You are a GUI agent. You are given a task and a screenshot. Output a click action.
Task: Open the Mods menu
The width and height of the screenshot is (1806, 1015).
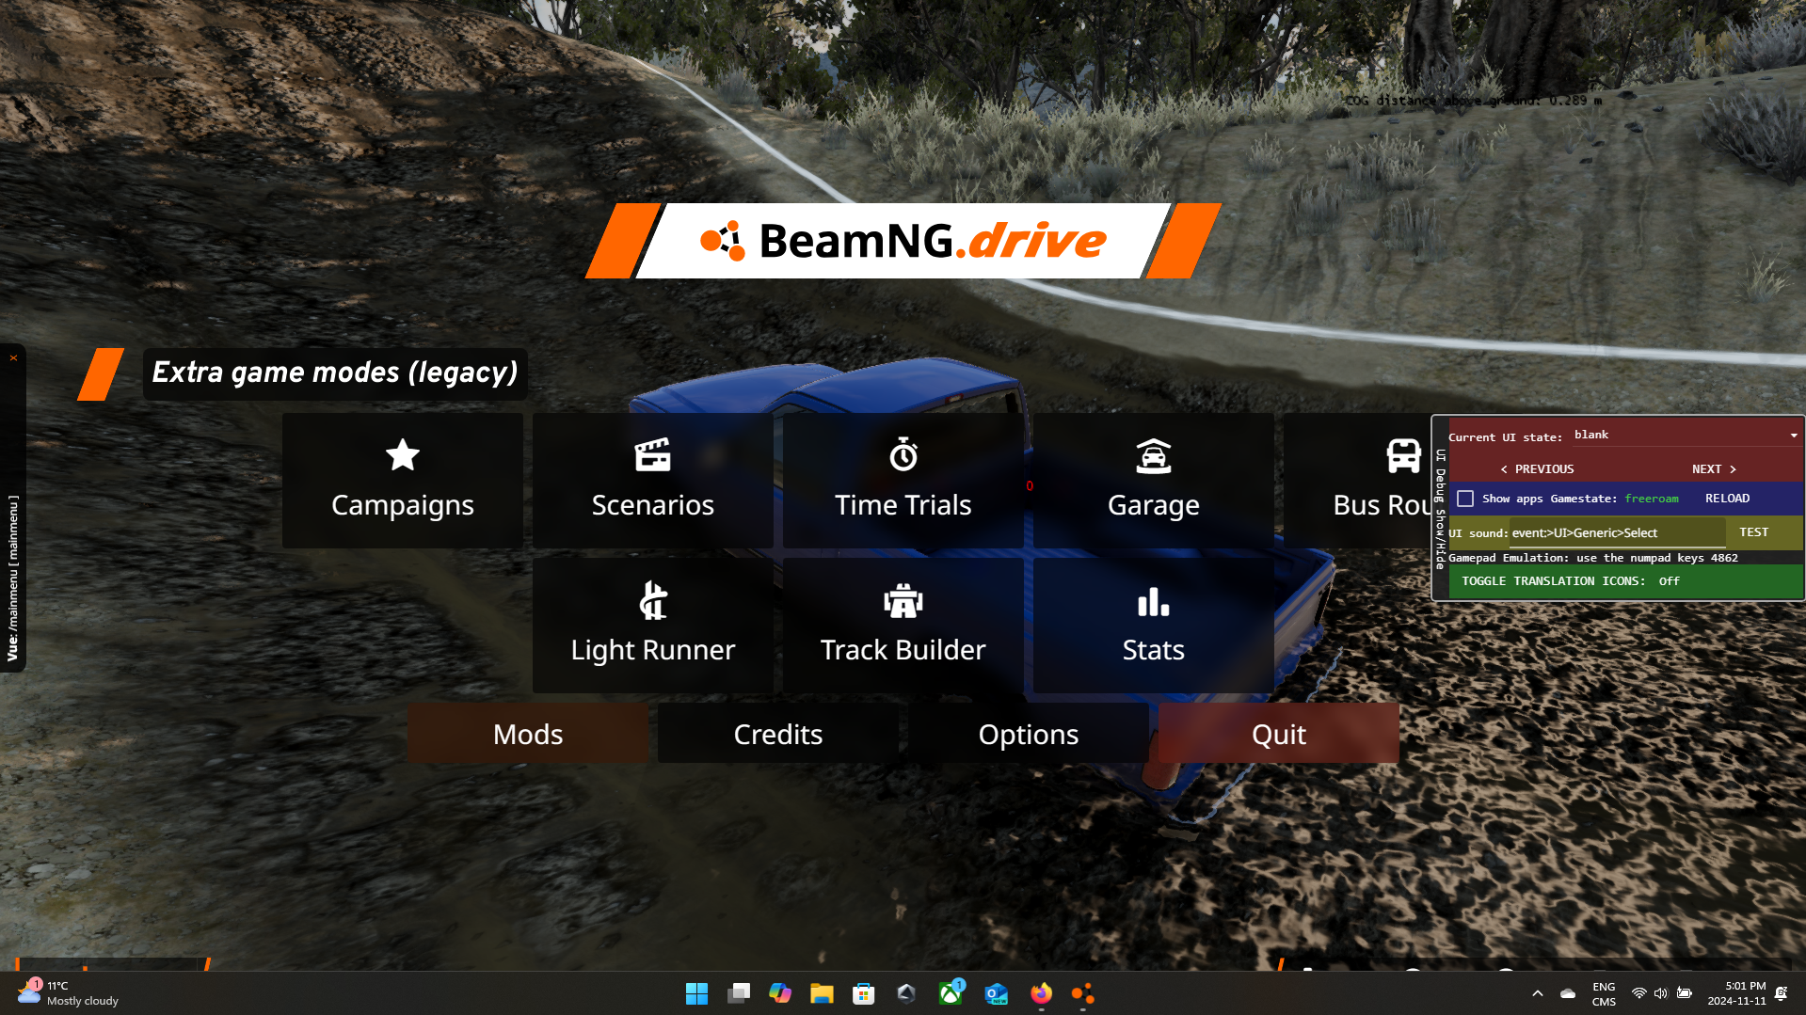point(528,734)
